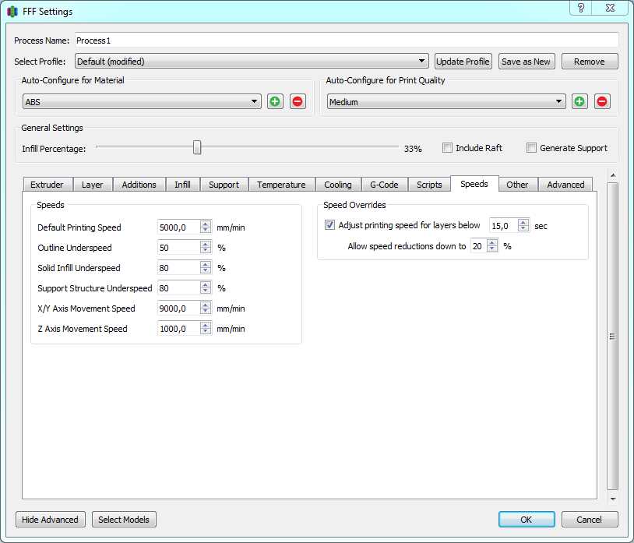Screen dimensions: 634x543
Task: Decrease Z Axis Movement Speed with down arrow
Action: click(206, 332)
